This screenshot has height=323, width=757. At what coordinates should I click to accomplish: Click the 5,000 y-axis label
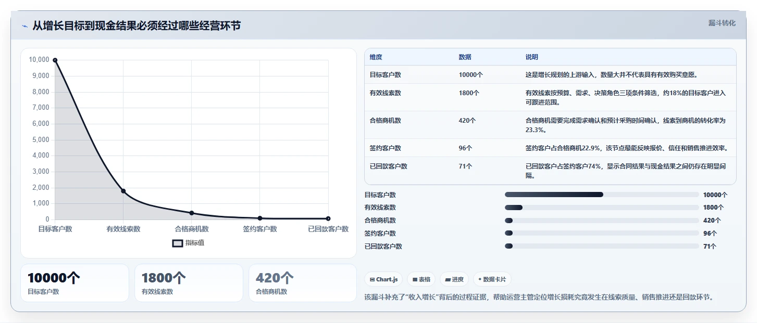[x=41, y=140]
